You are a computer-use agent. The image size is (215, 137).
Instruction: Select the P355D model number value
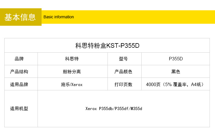click(x=175, y=59)
